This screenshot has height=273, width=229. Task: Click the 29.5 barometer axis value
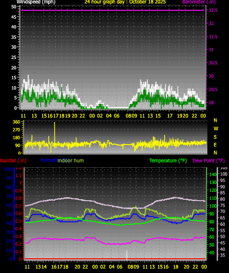[x=213, y=90]
